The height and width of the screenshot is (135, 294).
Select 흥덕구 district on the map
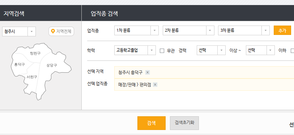(x=20, y=64)
